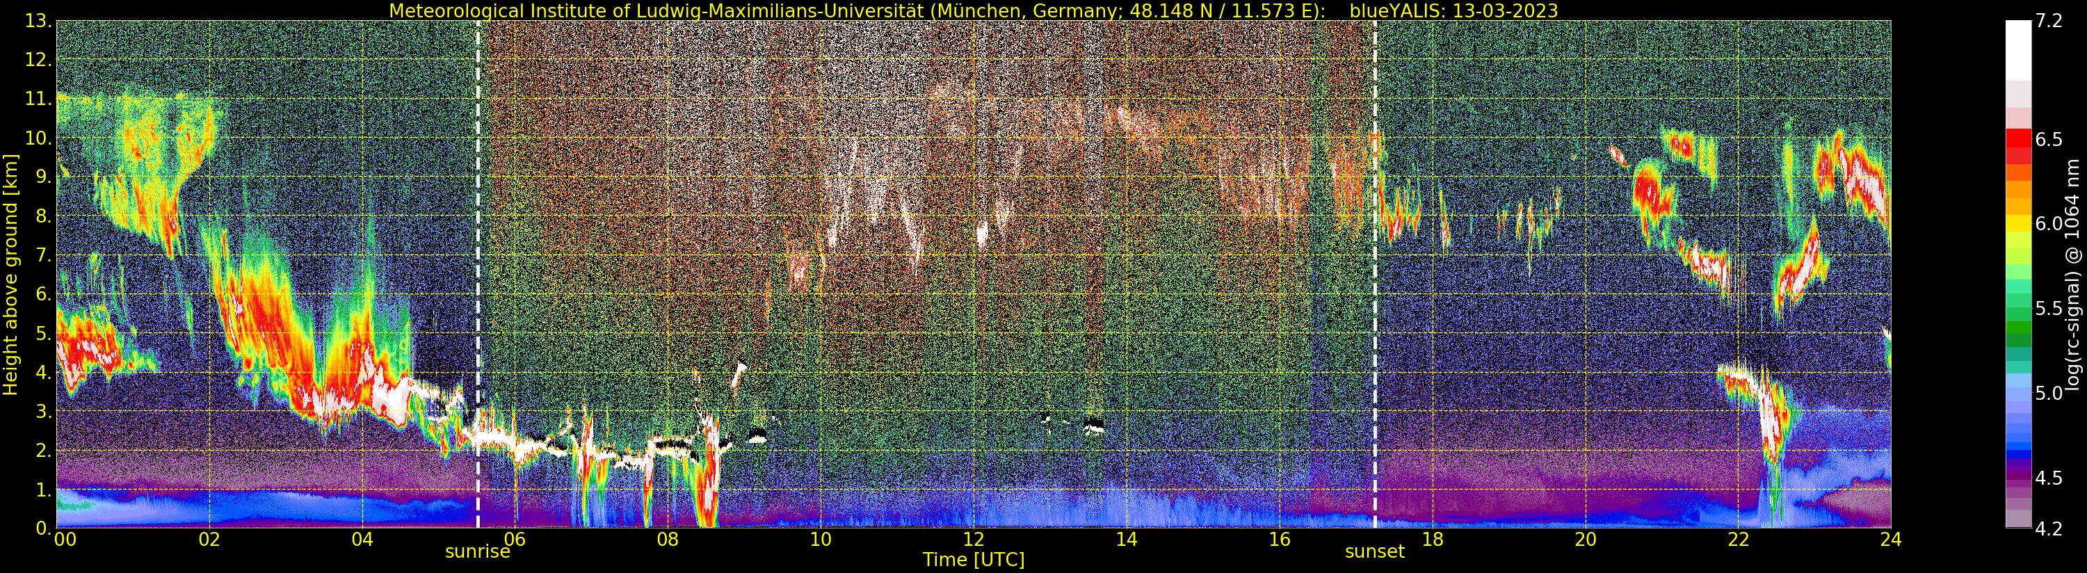Pick the yellow colorbar segment beside 6.0
The height and width of the screenshot is (573, 2087).
coord(2018,222)
